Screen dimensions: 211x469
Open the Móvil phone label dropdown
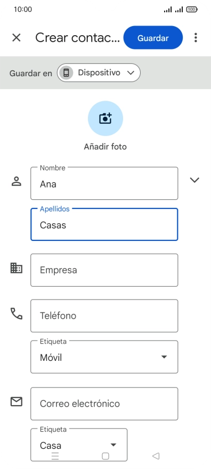tap(104, 357)
